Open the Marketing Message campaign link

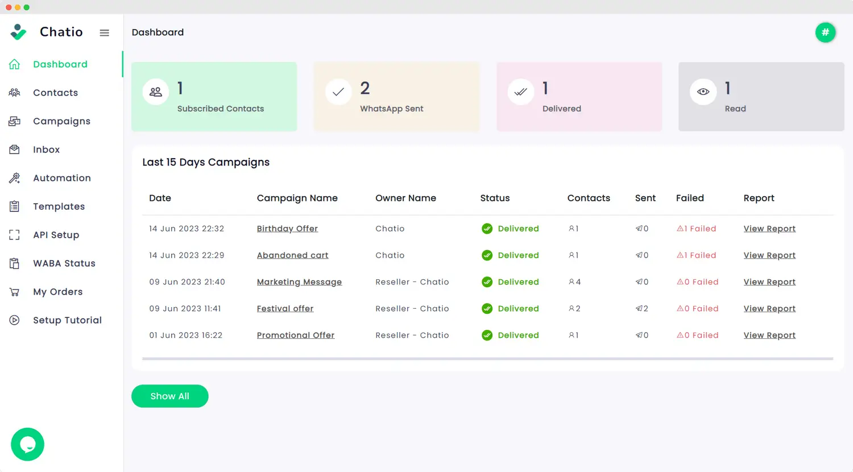pyautogui.click(x=299, y=282)
